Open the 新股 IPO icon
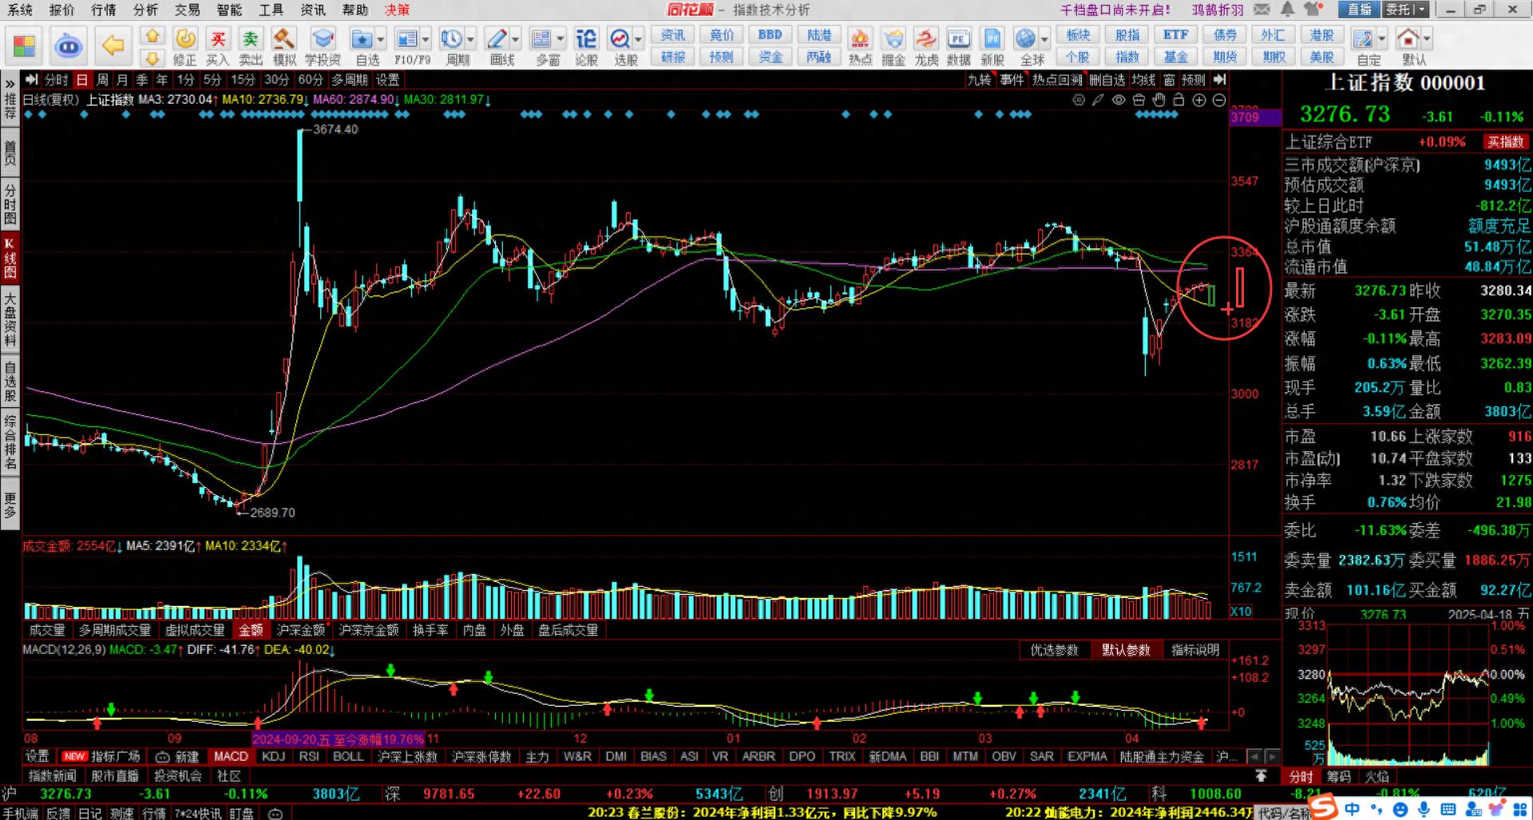The width and height of the screenshot is (1533, 820). (x=992, y=46)
